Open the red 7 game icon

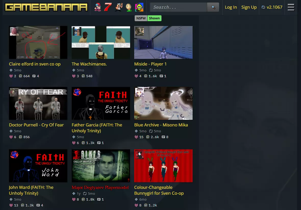[108, 7]
